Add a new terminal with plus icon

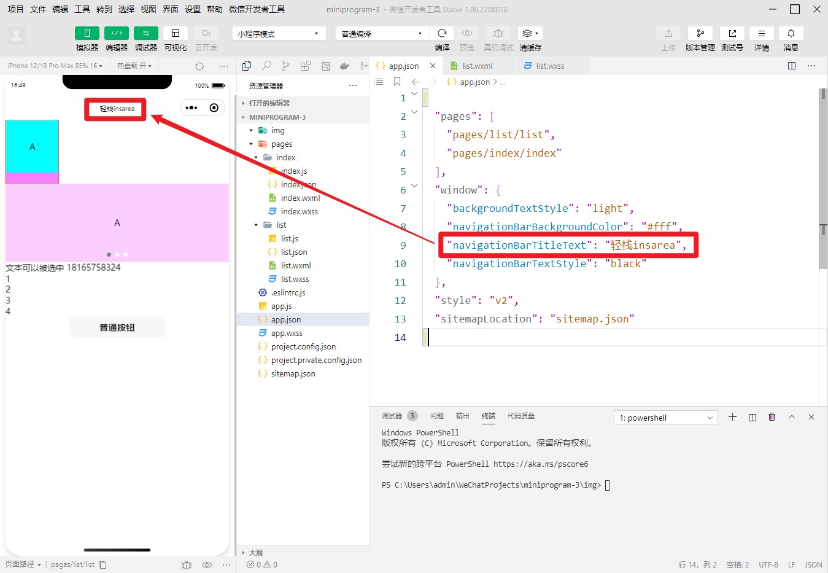(x=732, y=417)
